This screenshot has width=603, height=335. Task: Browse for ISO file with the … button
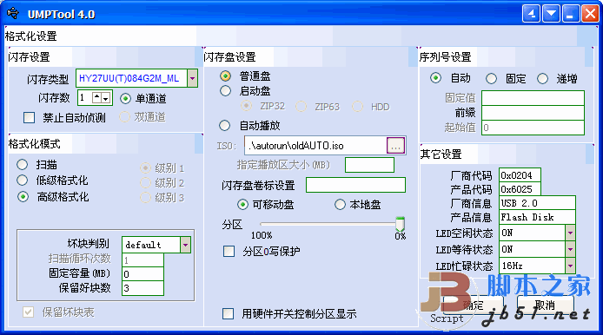pos(395,146)
